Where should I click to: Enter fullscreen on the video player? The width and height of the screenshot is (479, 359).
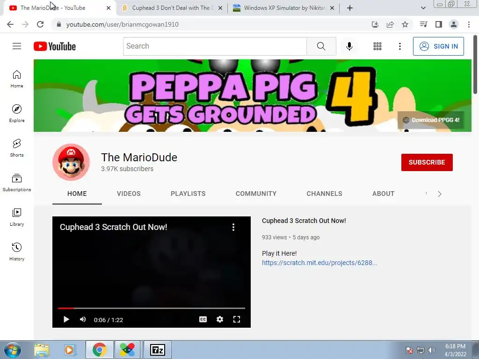pyautogui.click(x=236, y=319)
